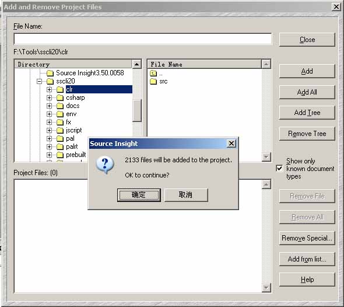Viewport: 344px width, 307px height.
Task: Focus the File Name input field
Action: point(143,39)
